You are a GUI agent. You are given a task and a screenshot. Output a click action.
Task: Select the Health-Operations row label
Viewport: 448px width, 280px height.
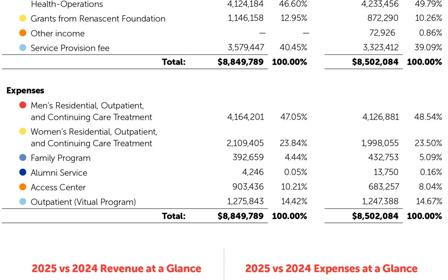click(67, 5)
